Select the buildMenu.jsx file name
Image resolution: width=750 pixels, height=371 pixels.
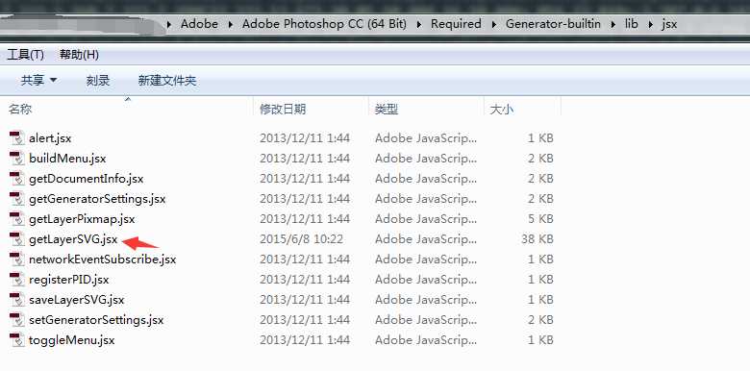pyautogui.click(x=67, y=159)
